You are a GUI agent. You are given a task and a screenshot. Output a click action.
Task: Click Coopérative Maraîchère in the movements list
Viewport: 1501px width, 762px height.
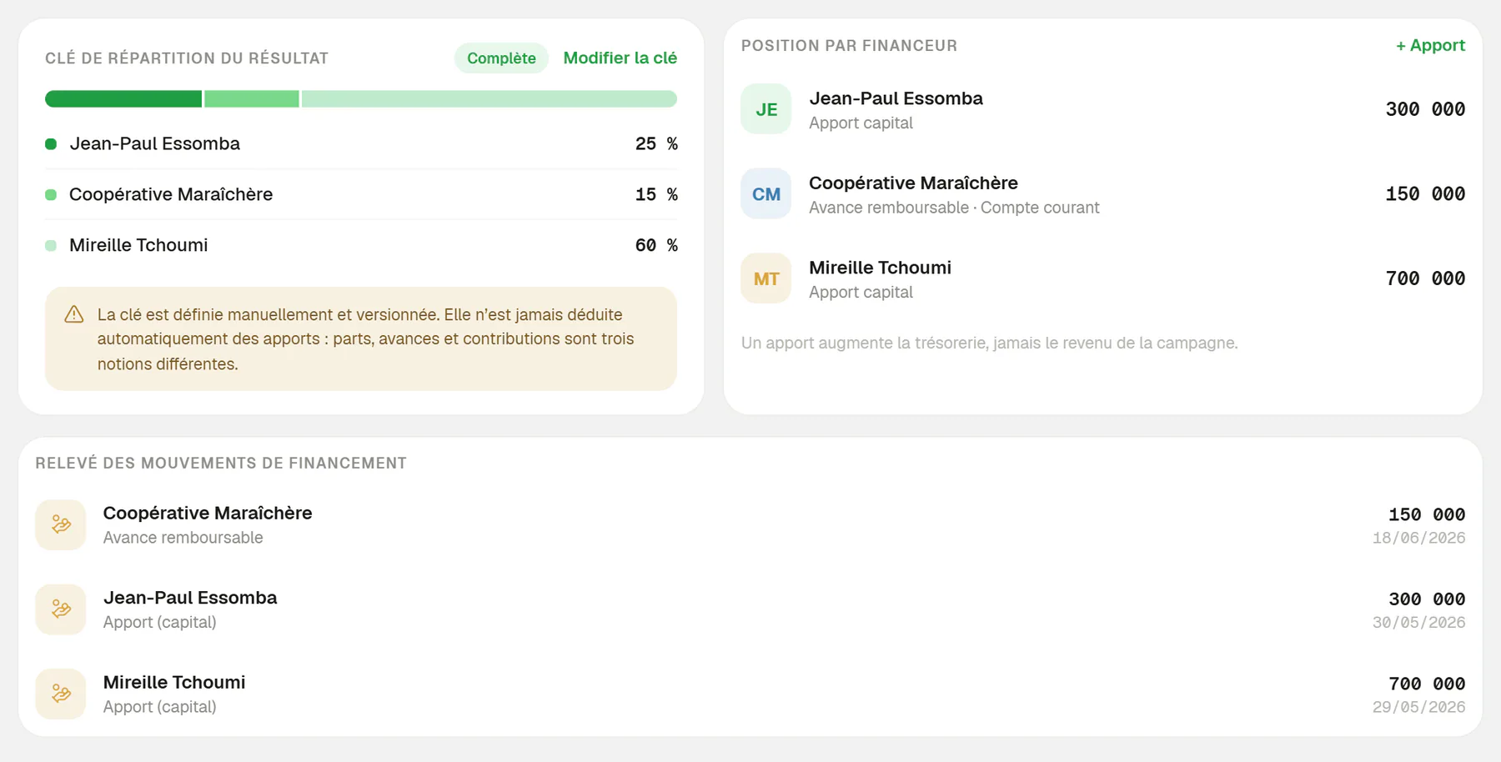tap(208, 513)
